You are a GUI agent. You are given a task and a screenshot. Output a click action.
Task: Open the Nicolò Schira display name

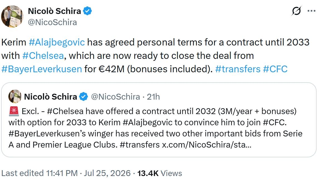[54, 11]
